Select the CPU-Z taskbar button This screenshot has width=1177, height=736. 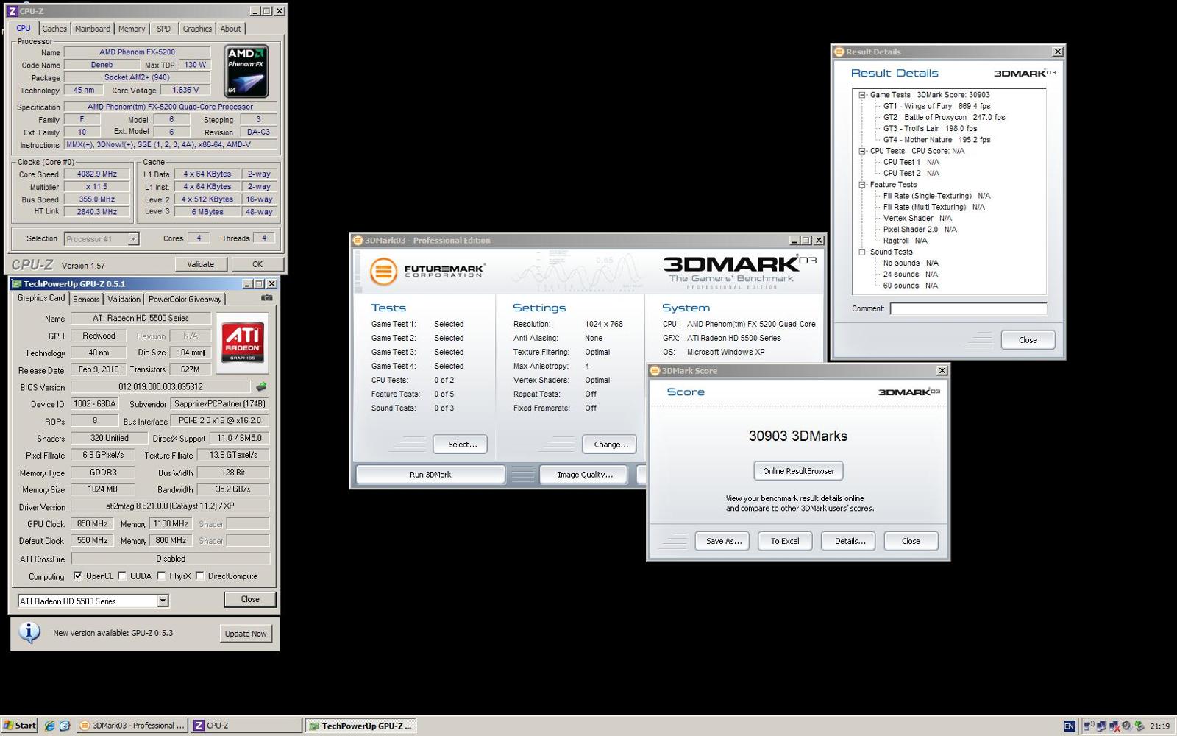pos(246,726)
